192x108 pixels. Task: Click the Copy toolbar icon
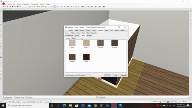coord(25,7)
